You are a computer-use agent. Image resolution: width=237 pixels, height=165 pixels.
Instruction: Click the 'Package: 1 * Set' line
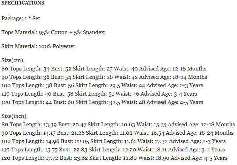click(21, 18)
